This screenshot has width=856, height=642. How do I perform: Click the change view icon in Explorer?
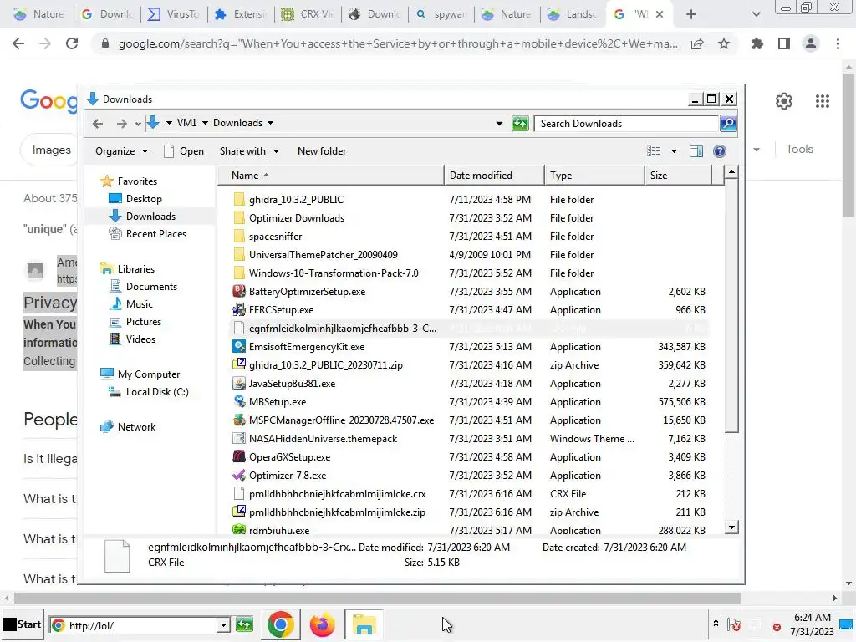[x=654, y=151]
